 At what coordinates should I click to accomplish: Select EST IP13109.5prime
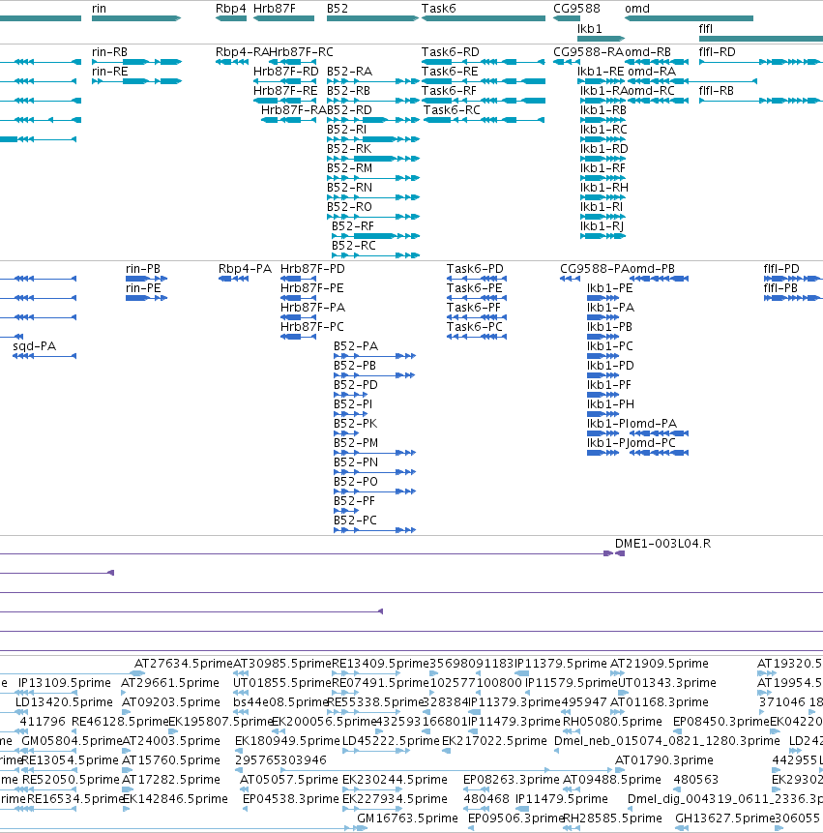click(64, 683)
